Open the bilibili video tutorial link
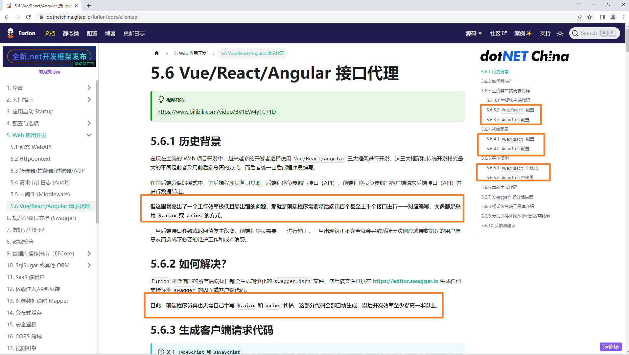This screenshot has width=629, height=355. [216, 112]
